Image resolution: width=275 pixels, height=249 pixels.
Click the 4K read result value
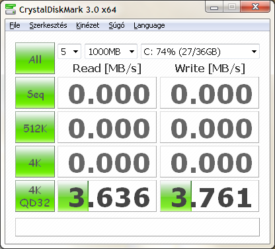(x=107, y=162)
